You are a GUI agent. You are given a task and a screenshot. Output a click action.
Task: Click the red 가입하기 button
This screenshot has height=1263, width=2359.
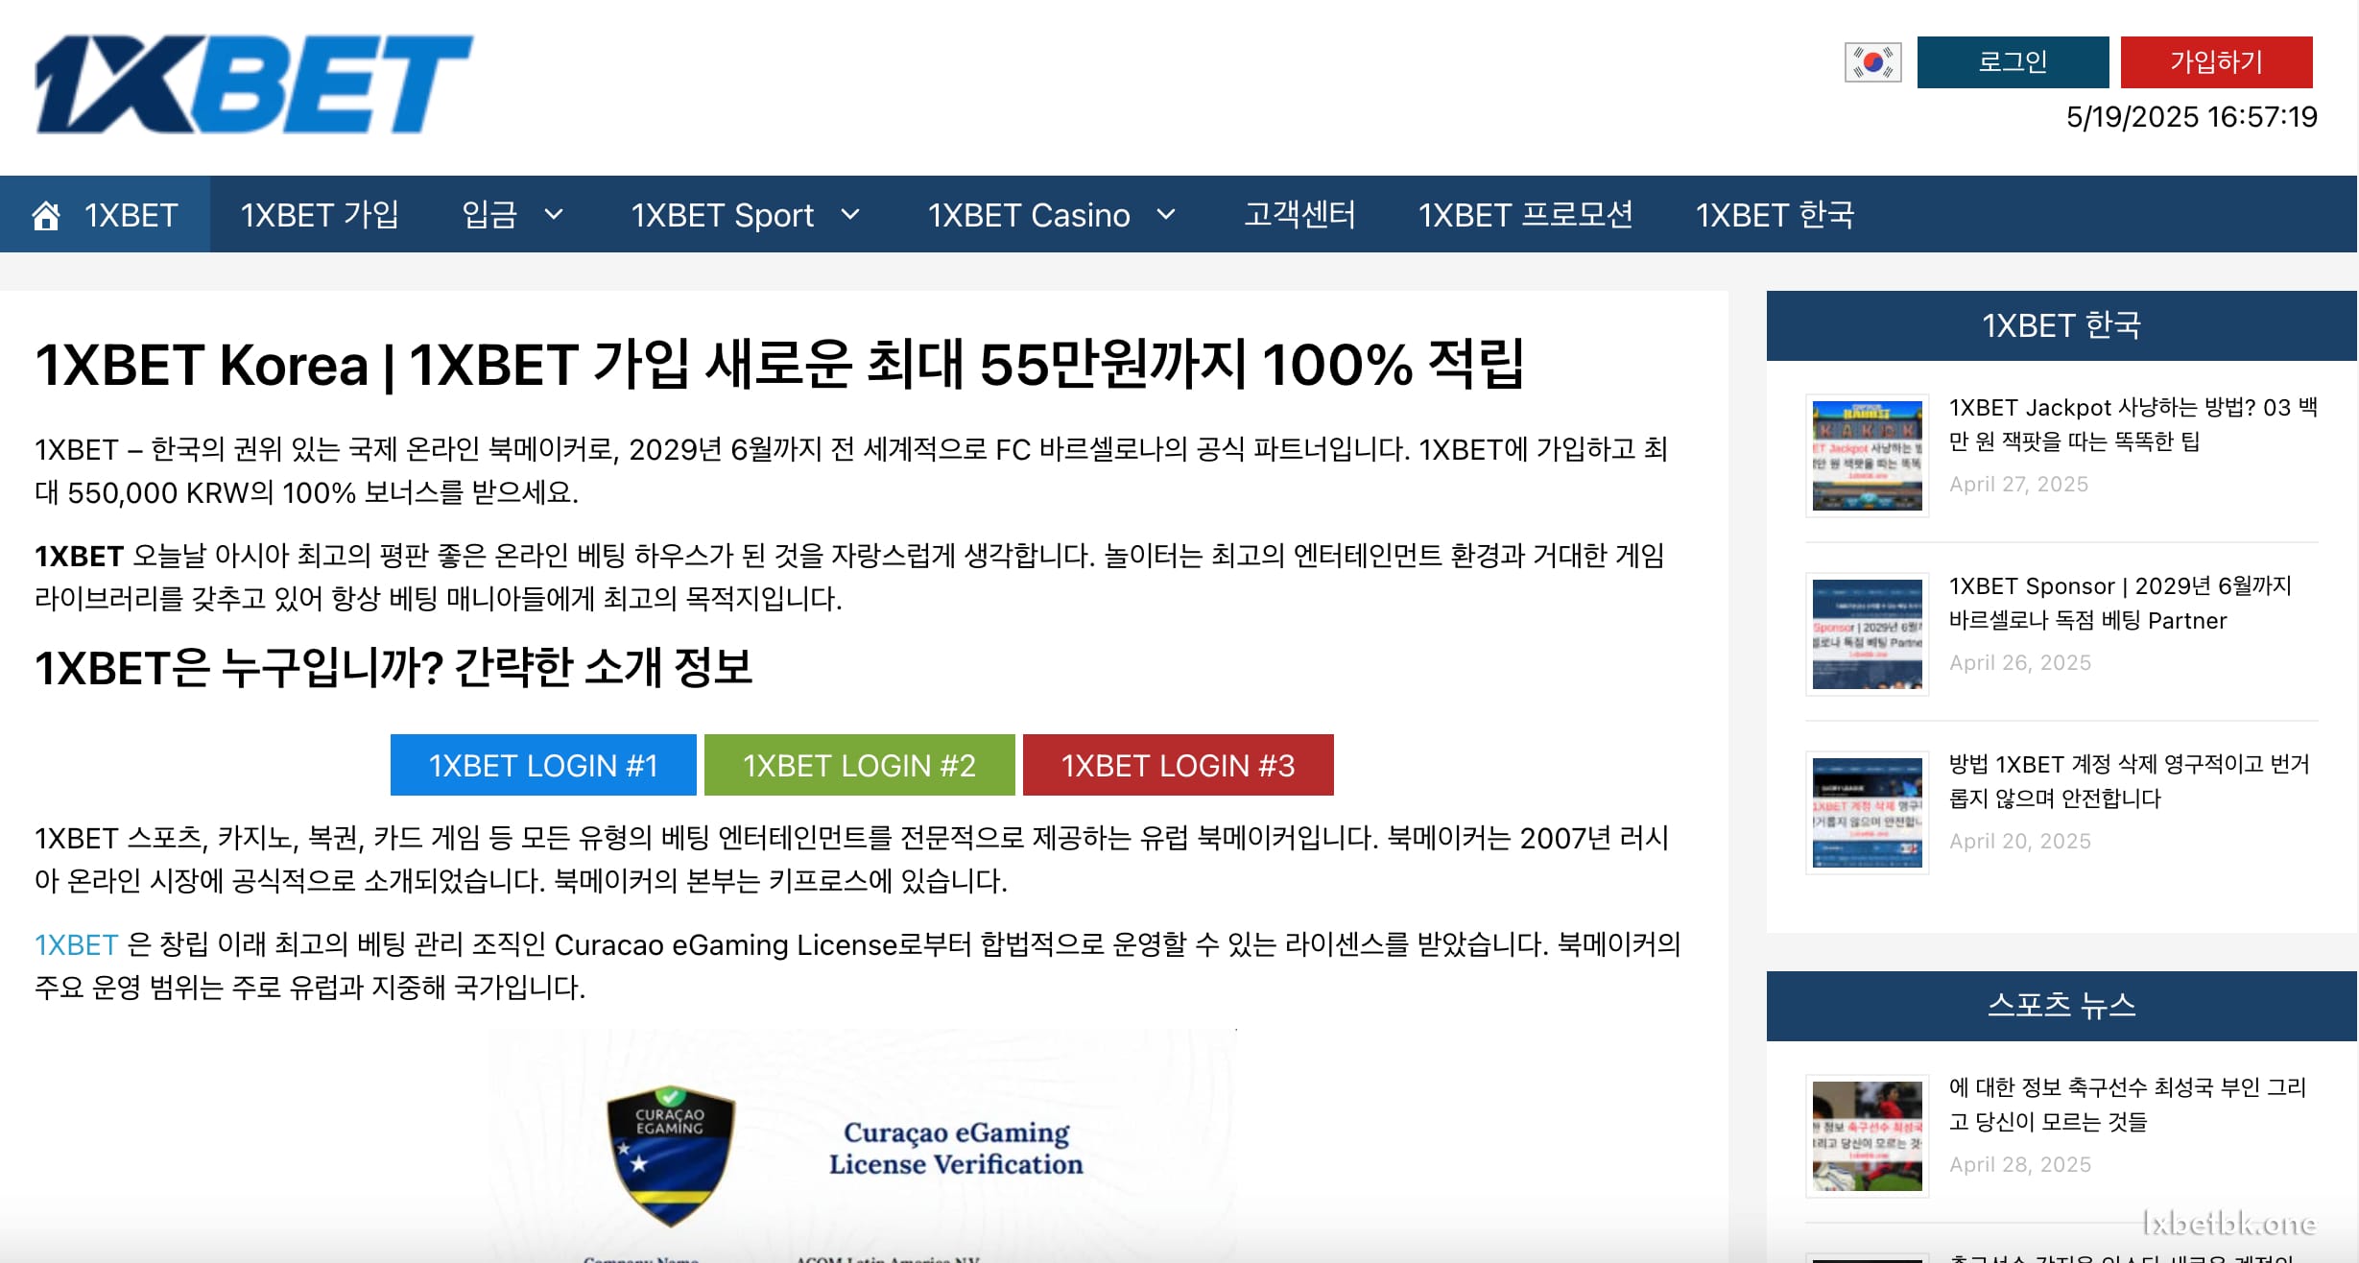pos(2216,62)
